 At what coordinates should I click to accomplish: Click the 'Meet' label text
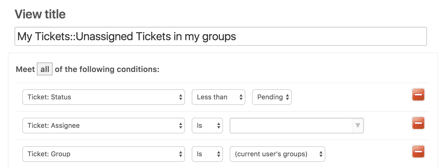[25, 69]
